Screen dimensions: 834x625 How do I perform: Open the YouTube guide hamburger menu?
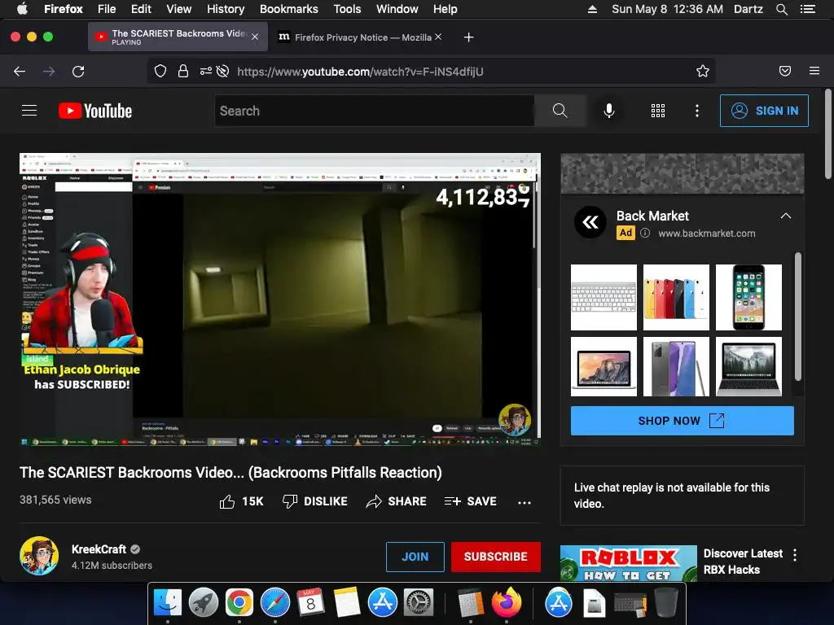point(29,111)
